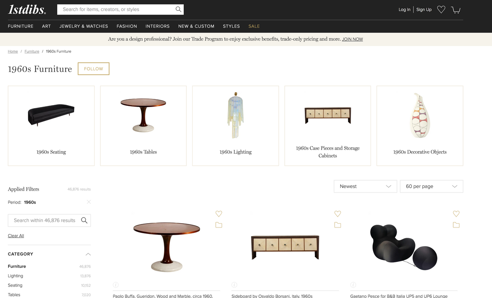Open the 60 per page dropdown

pyautogui.click(x=431, y=186)
